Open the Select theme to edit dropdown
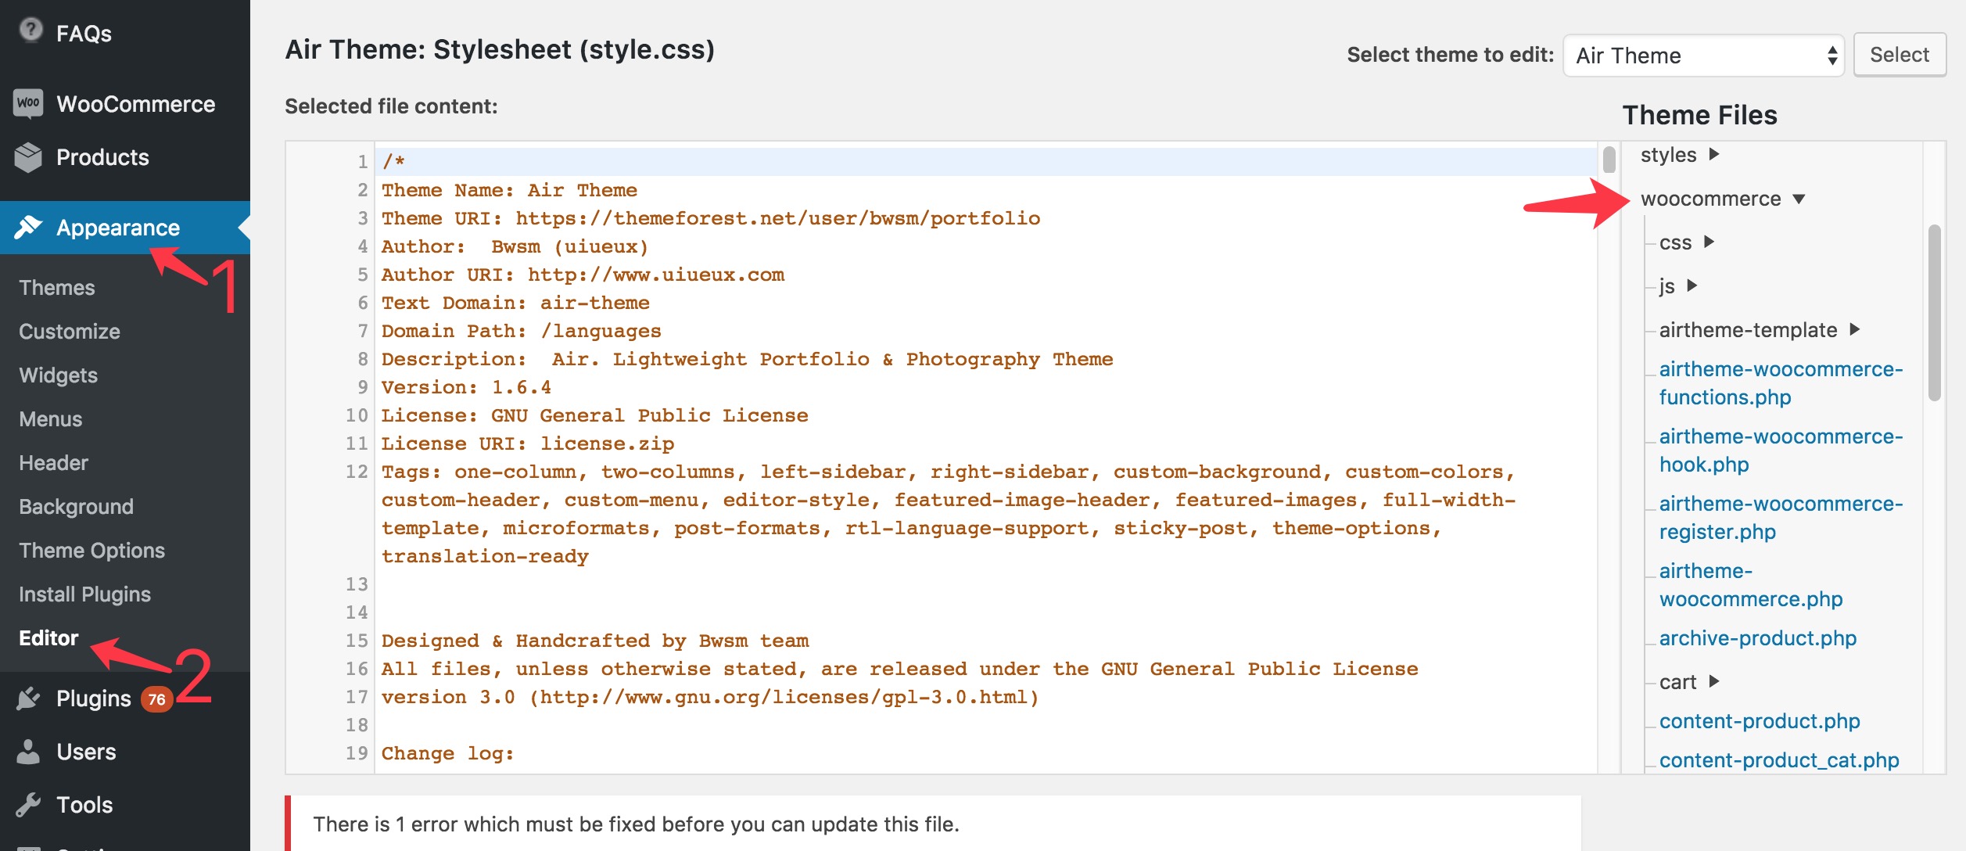The height and width of the screenshot is (851, 1966). [x=1702, y=56]
